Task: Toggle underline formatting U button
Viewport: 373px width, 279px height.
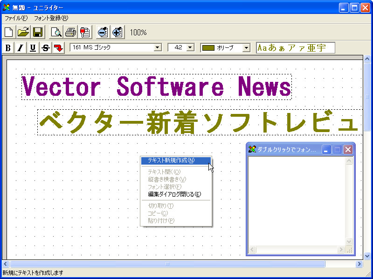Action: 33,48
